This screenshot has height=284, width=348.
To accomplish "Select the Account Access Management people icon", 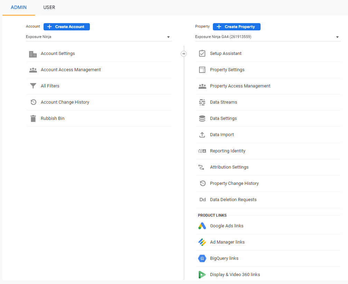I will [33, 70].
